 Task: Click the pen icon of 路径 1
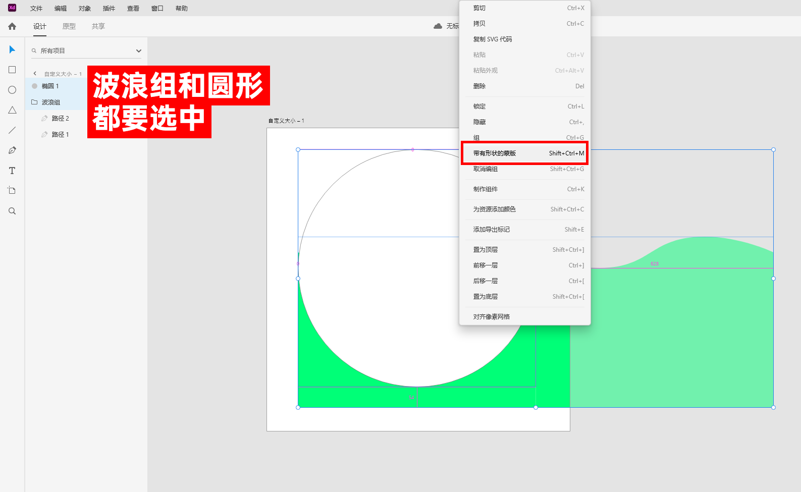click(44, 134)
